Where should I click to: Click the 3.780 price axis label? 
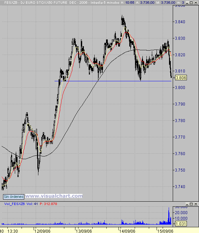(x=180, y=120)
